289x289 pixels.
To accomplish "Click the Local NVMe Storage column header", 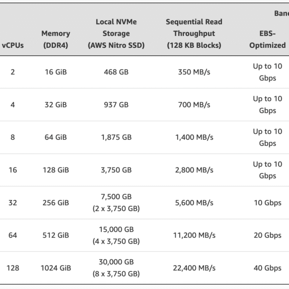I will click(x=116, y=34).
